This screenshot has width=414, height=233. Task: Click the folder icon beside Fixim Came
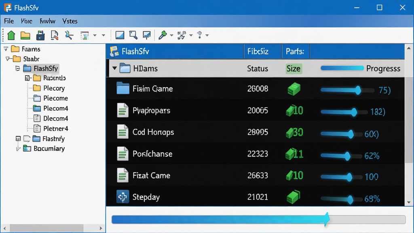click(123, 88)
